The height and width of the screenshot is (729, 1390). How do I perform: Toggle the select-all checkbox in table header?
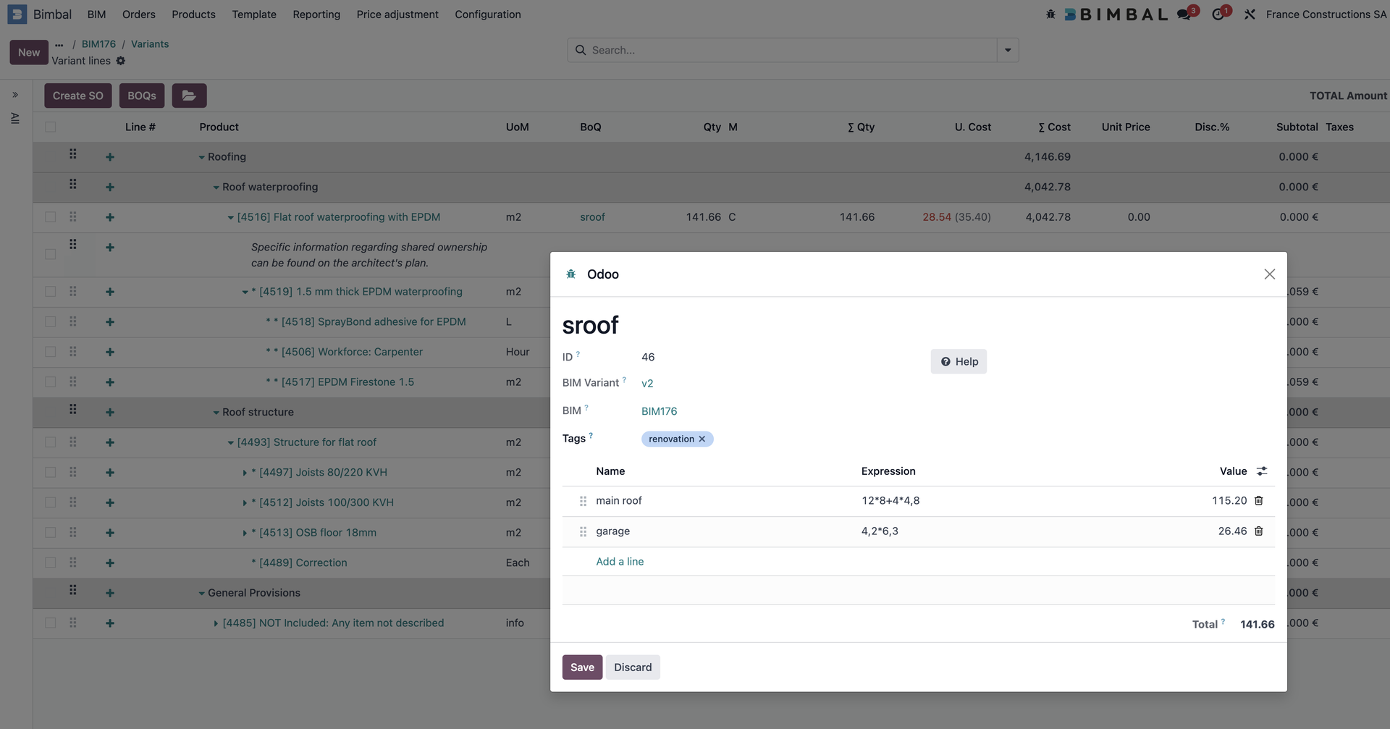point(50,127)
